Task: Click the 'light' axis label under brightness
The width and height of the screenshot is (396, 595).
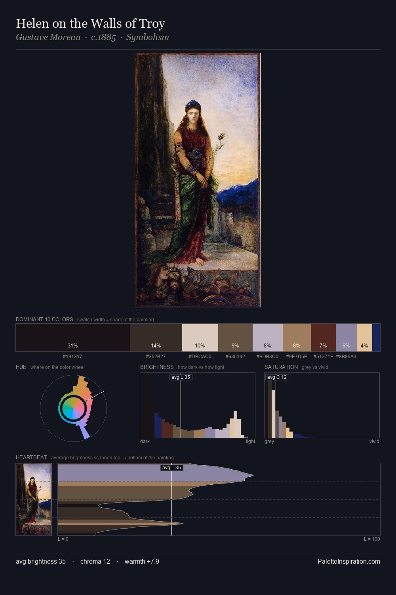Action: [250, 441]
